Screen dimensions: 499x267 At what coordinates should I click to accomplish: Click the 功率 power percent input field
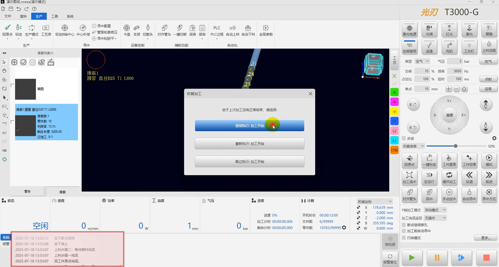(x=422, y=71)
